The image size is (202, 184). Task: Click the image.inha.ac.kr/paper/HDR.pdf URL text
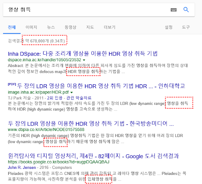point(38,92)
